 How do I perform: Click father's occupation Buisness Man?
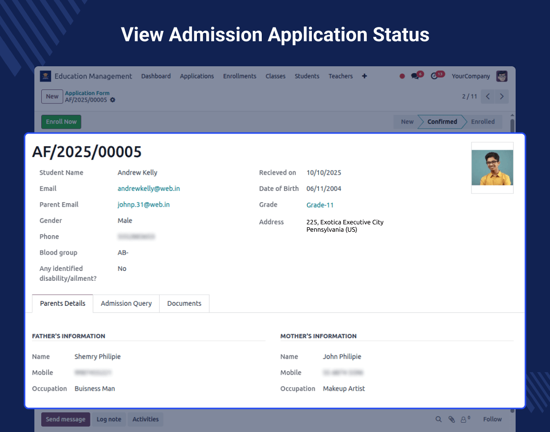[x=95, y=388]
